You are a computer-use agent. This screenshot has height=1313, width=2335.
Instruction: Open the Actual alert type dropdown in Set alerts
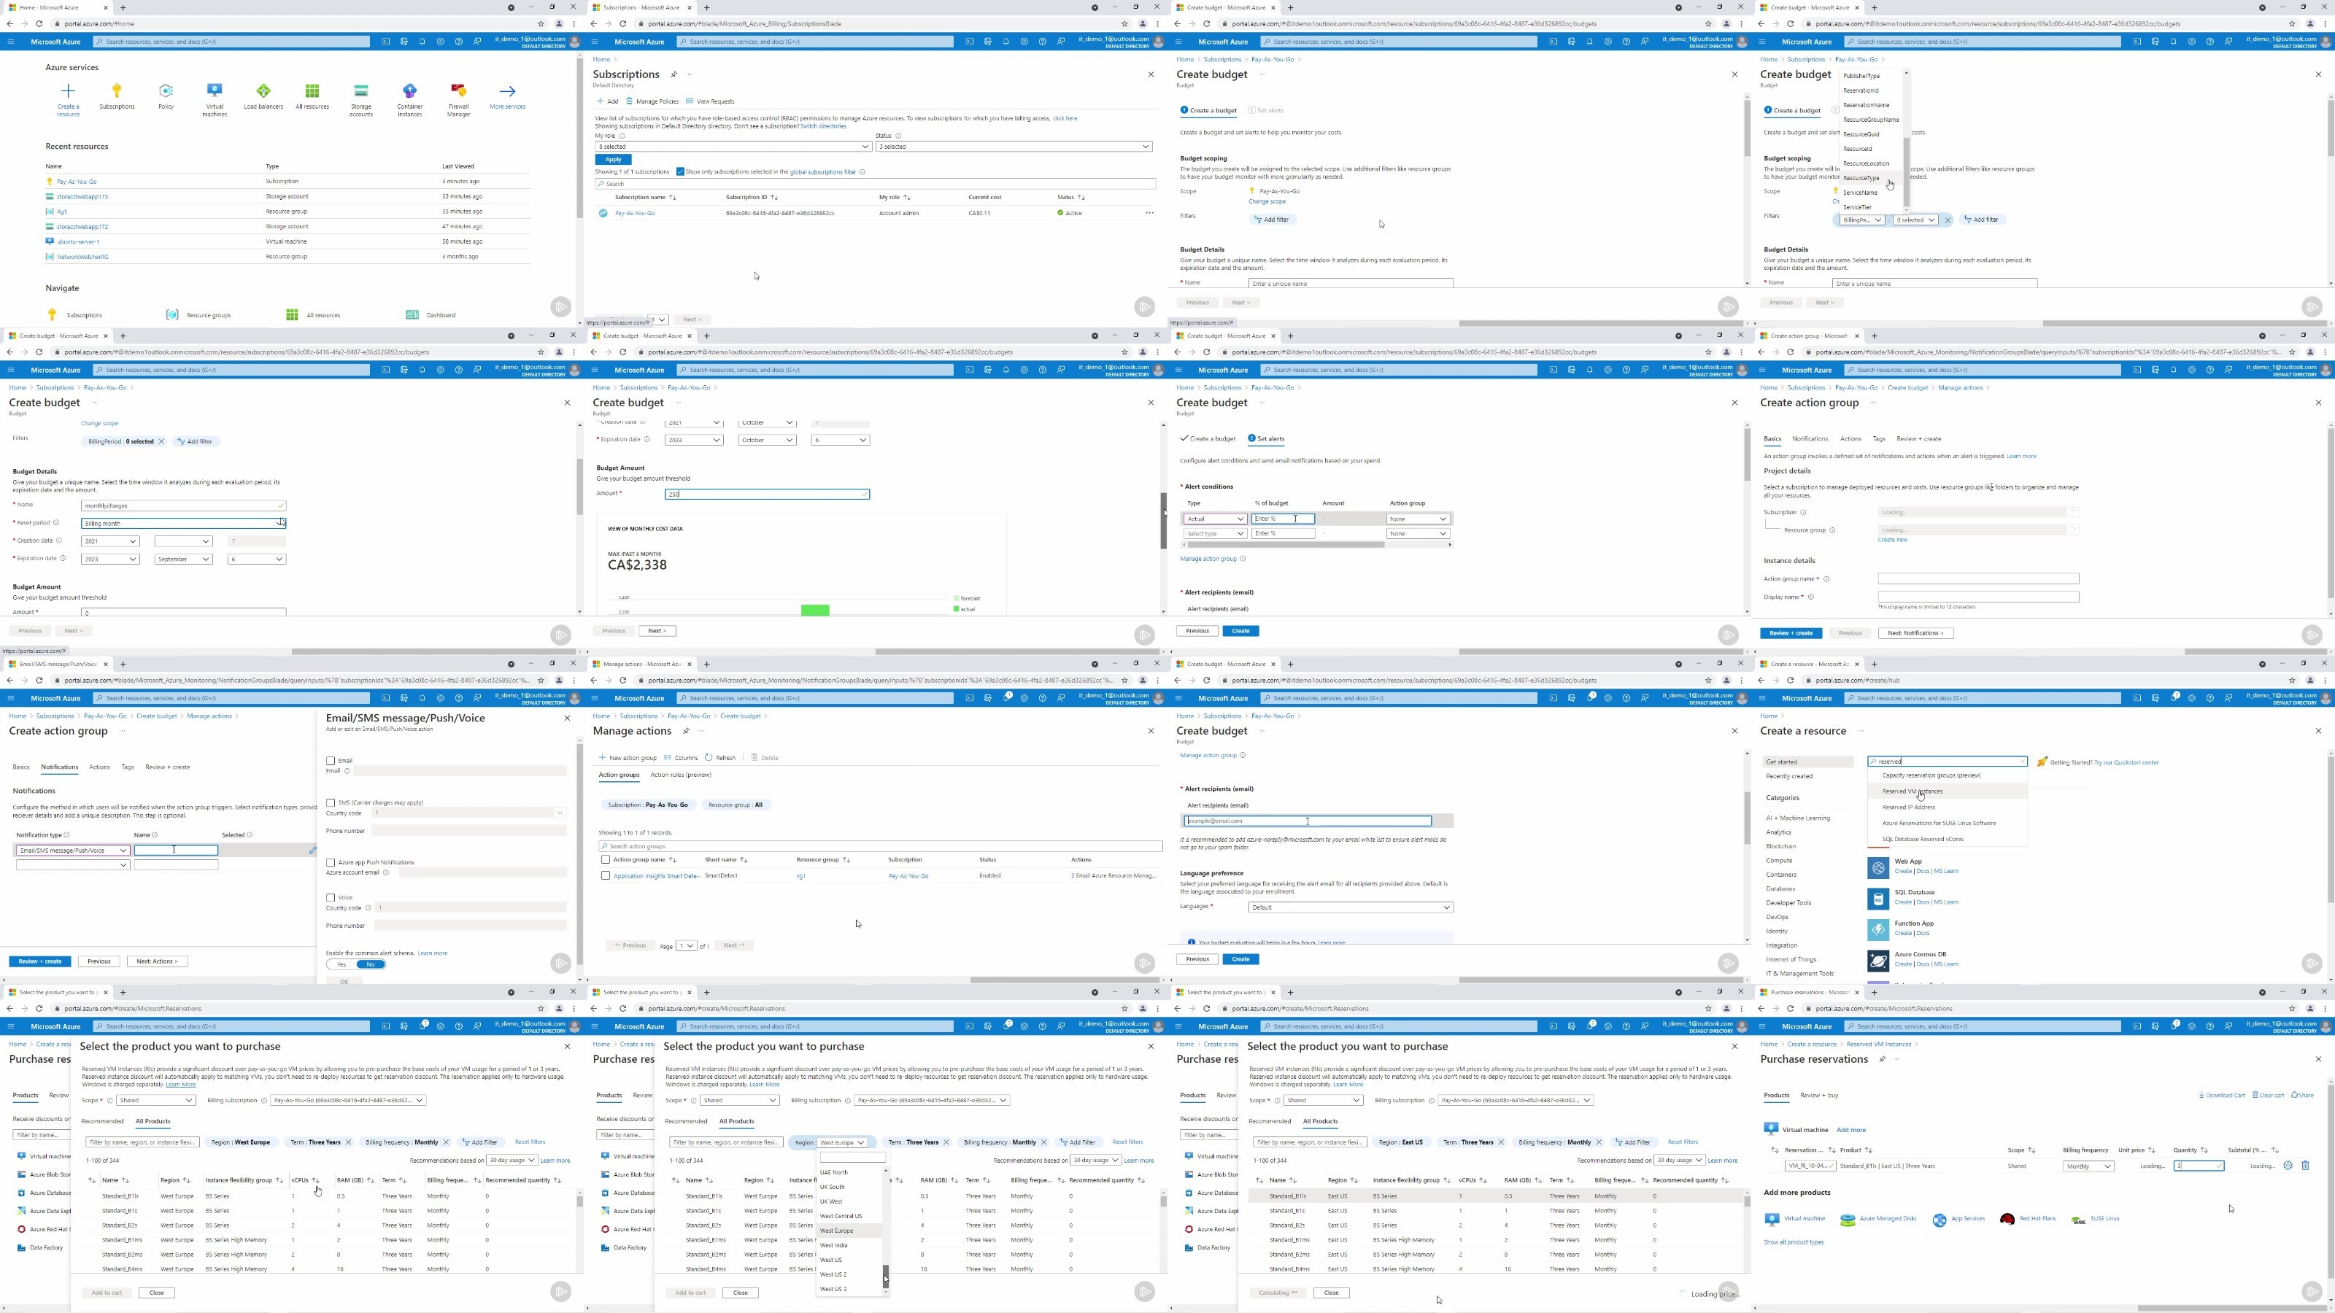[1216, 519]
